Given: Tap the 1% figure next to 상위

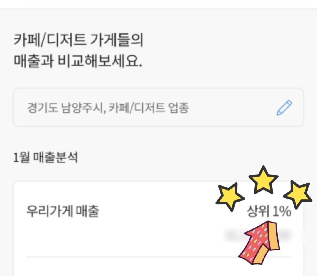Looking at the screenshot, I should (282, 211).
